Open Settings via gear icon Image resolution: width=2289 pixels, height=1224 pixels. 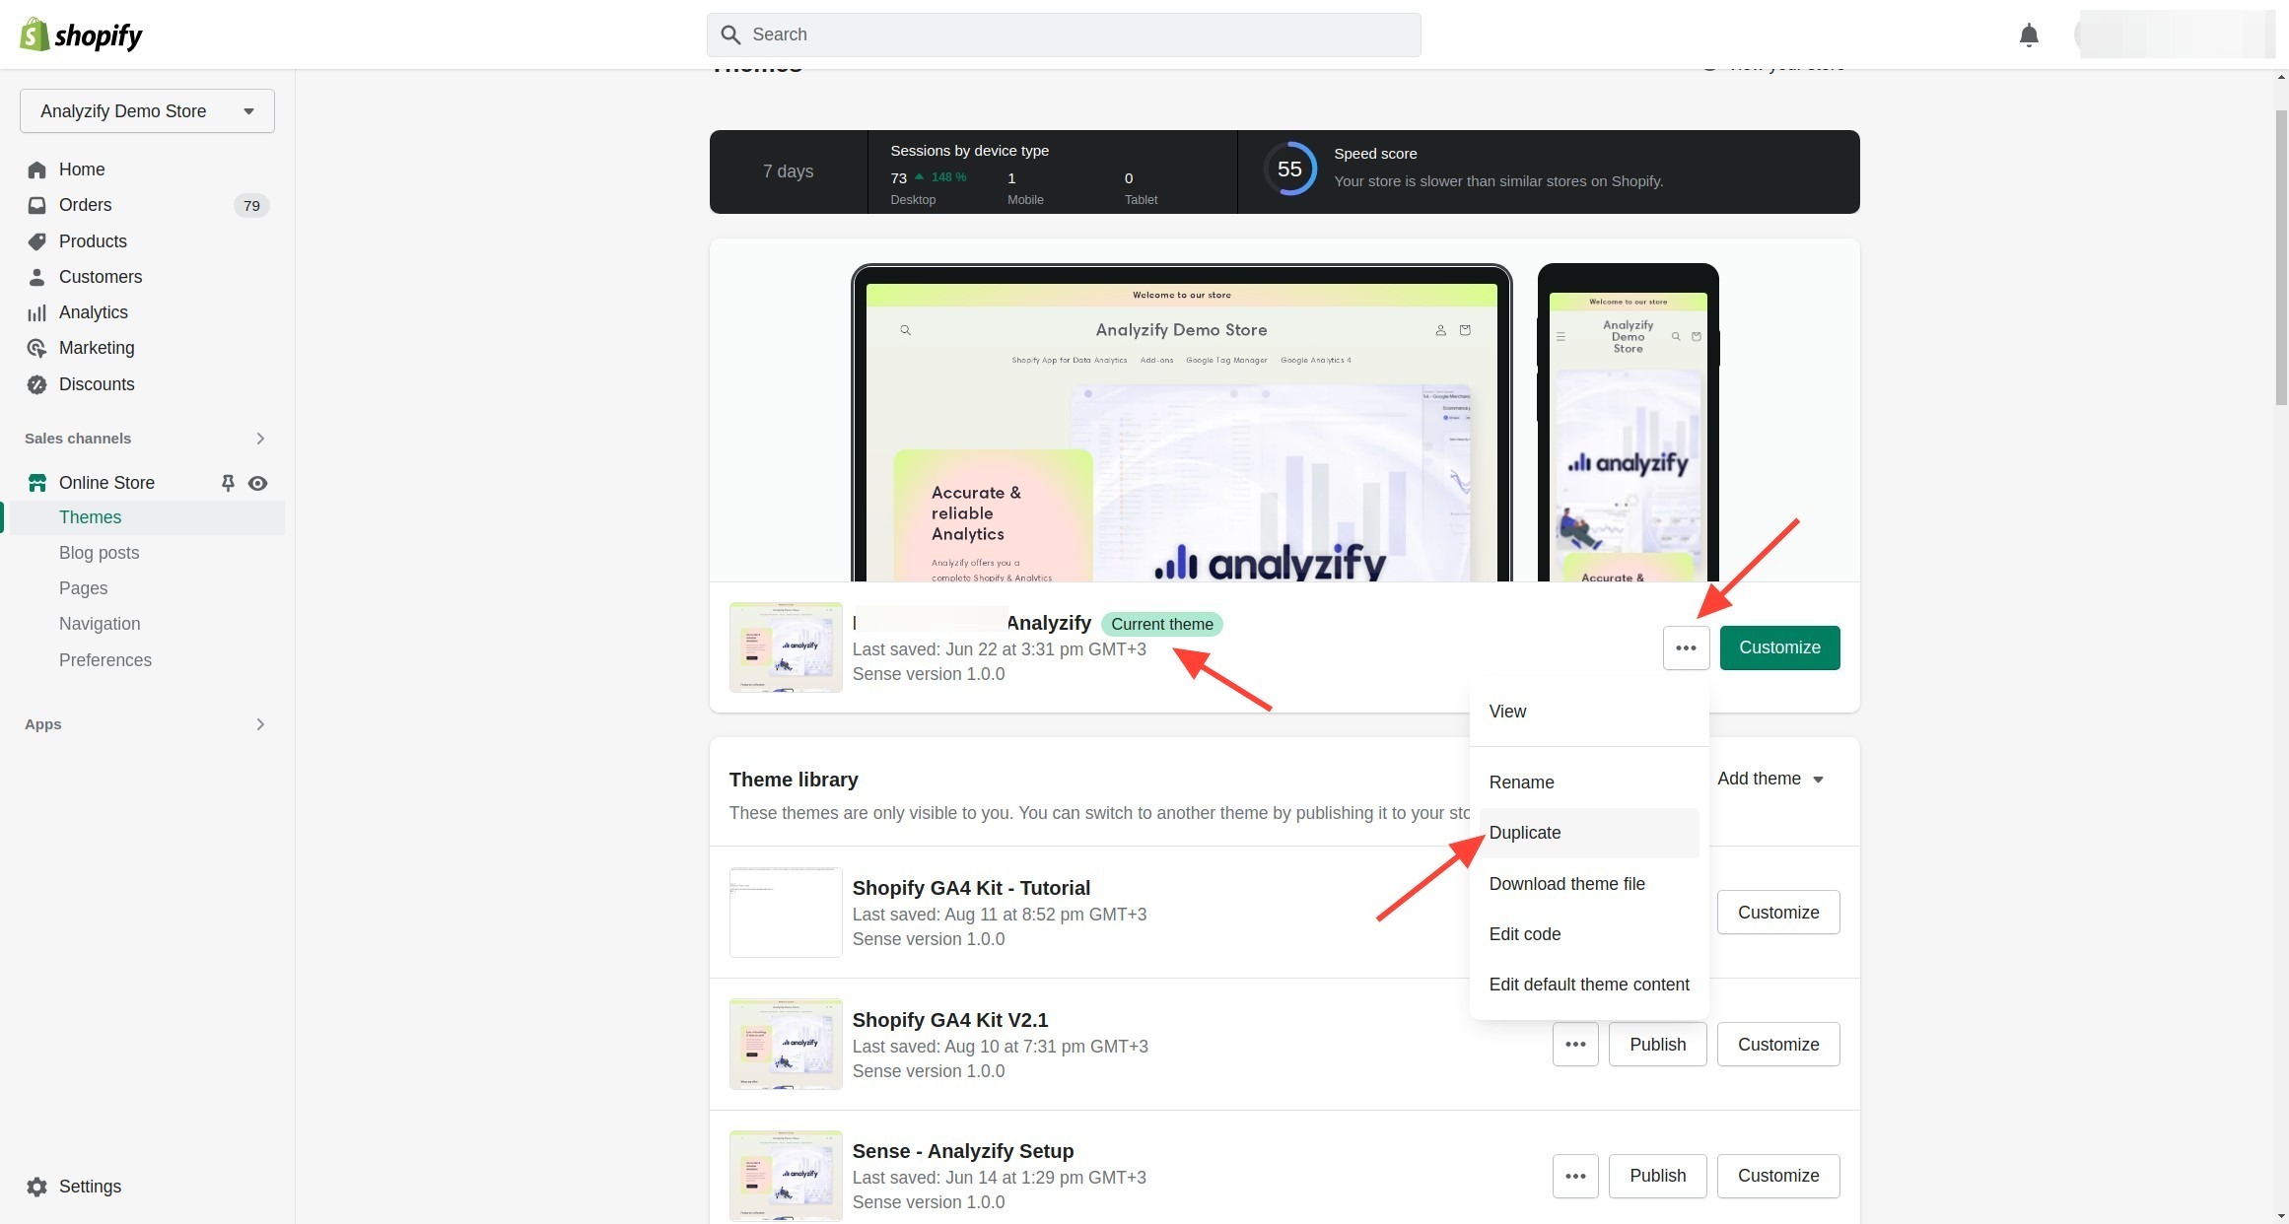coord(37,1187)
